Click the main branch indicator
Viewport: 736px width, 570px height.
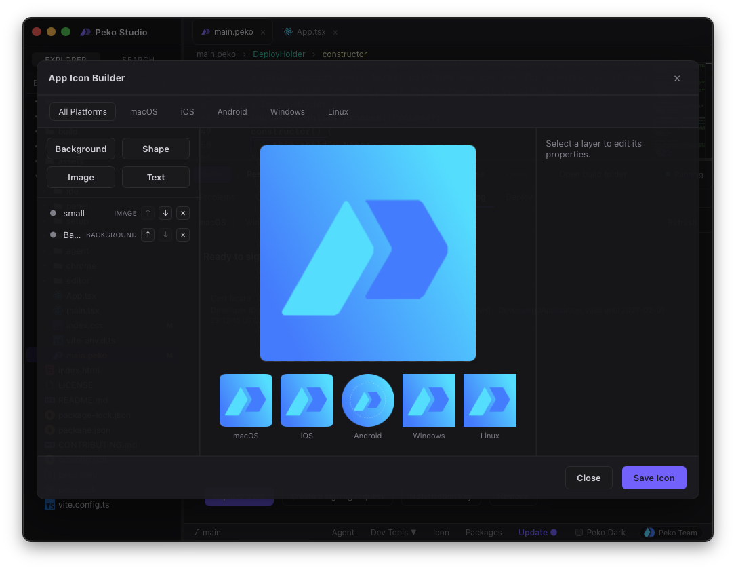pyautogui.click(x=207, y=533)
